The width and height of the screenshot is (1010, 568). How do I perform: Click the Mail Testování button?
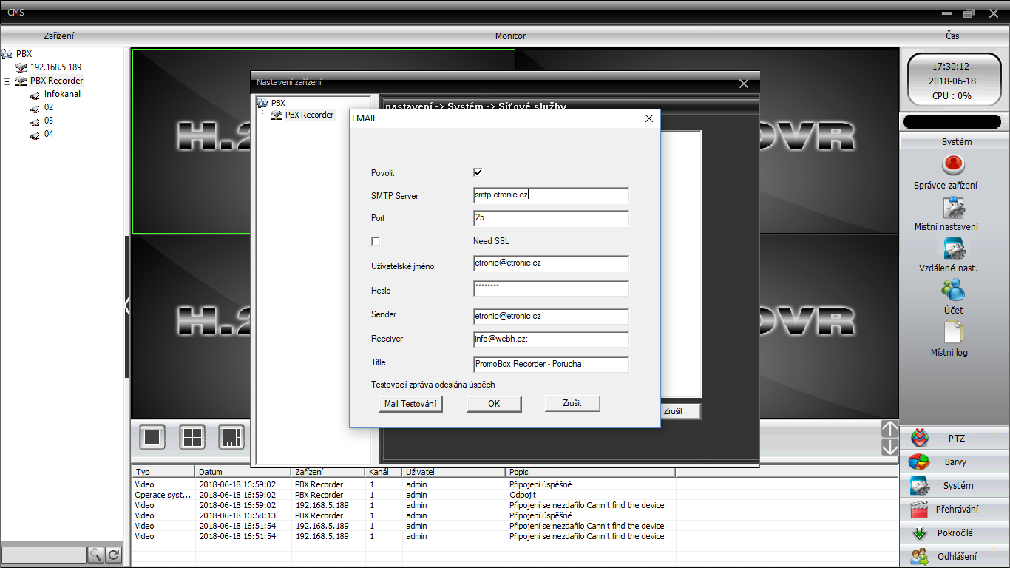click(410, 404)
